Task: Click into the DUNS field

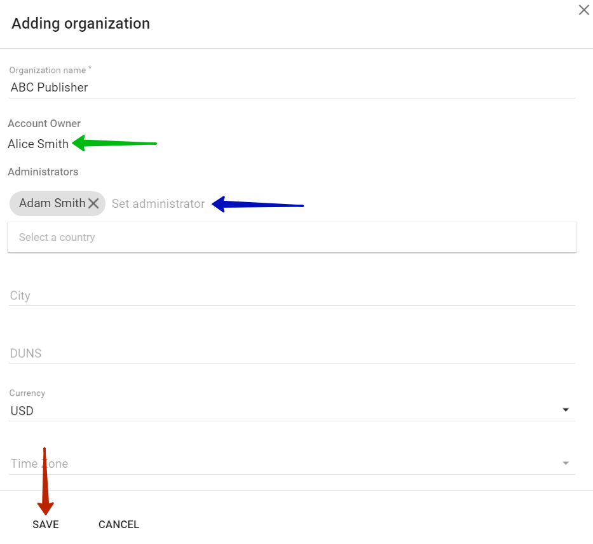Action: click(292, 353)
